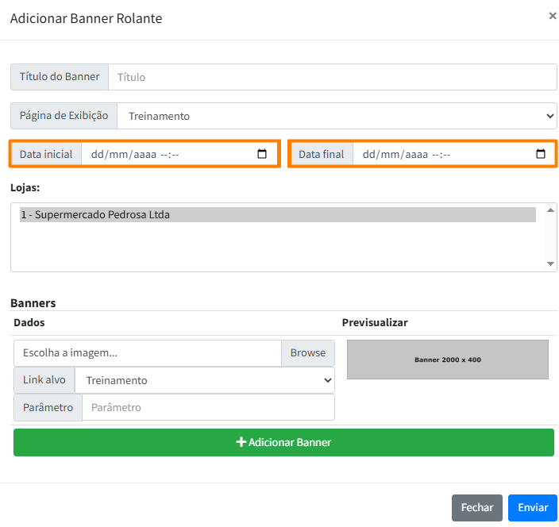Click the Enviar button
Screen dimensions: 559x527
pyautogui.click(x=532, y=508)
